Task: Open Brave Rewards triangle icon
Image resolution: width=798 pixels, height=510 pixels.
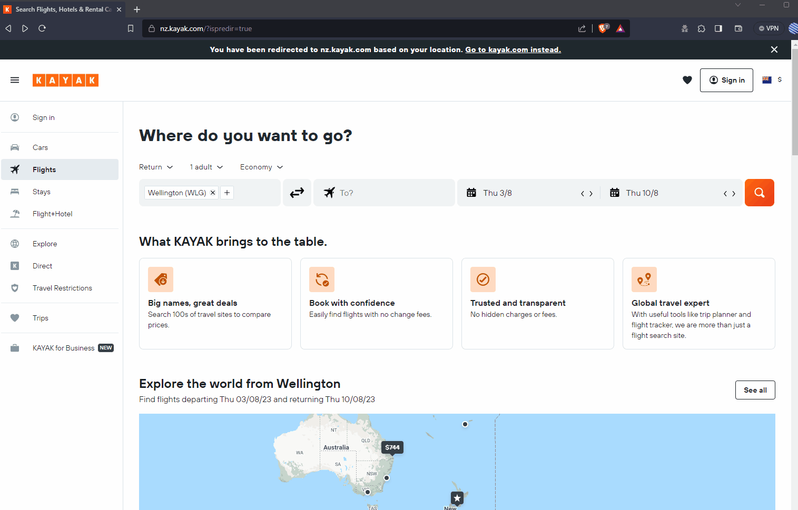Action: [620, 28]
